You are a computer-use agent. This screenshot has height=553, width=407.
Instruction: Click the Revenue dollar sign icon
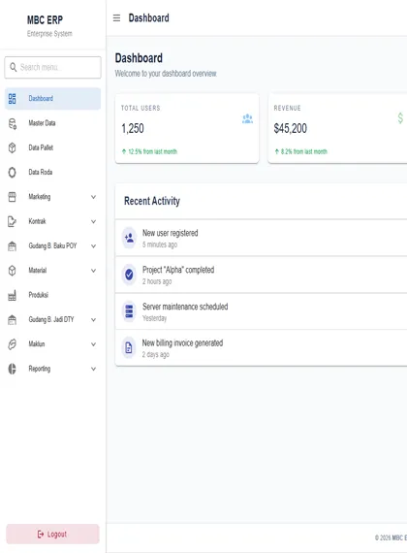click(400, 117)
